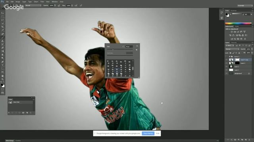Toggle lock transparent pixels
254x142 pixels.
point(231,53)
